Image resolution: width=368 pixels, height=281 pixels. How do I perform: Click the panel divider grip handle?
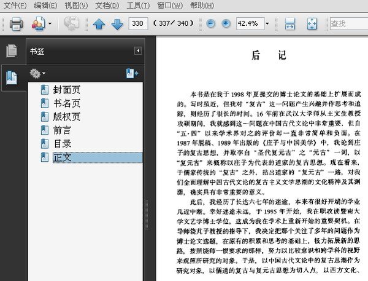click(x=147, y=215)
